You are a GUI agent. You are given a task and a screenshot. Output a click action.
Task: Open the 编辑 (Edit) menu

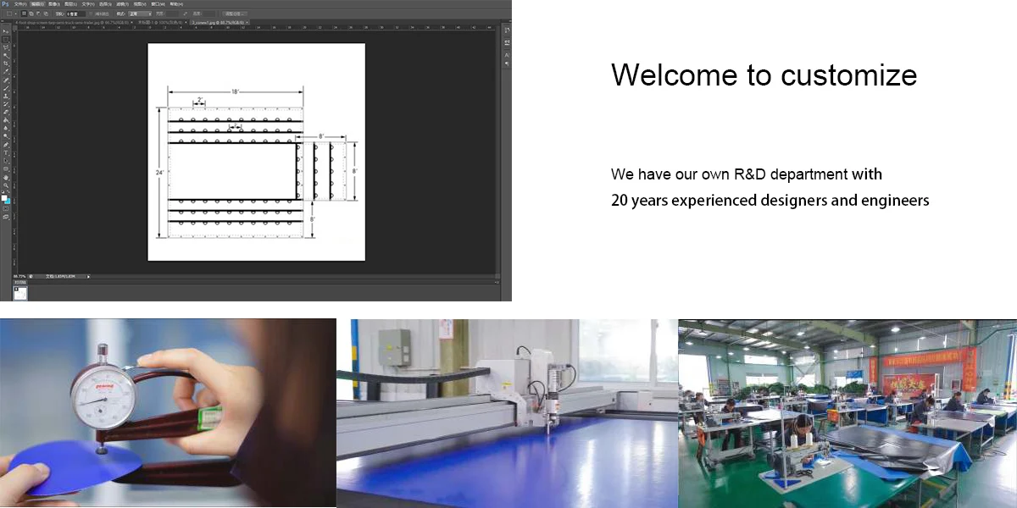click(x=36, y=4)
